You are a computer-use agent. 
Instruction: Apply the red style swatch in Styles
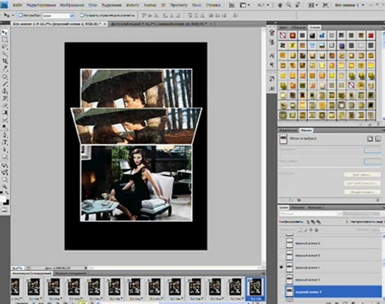[371, 35]
